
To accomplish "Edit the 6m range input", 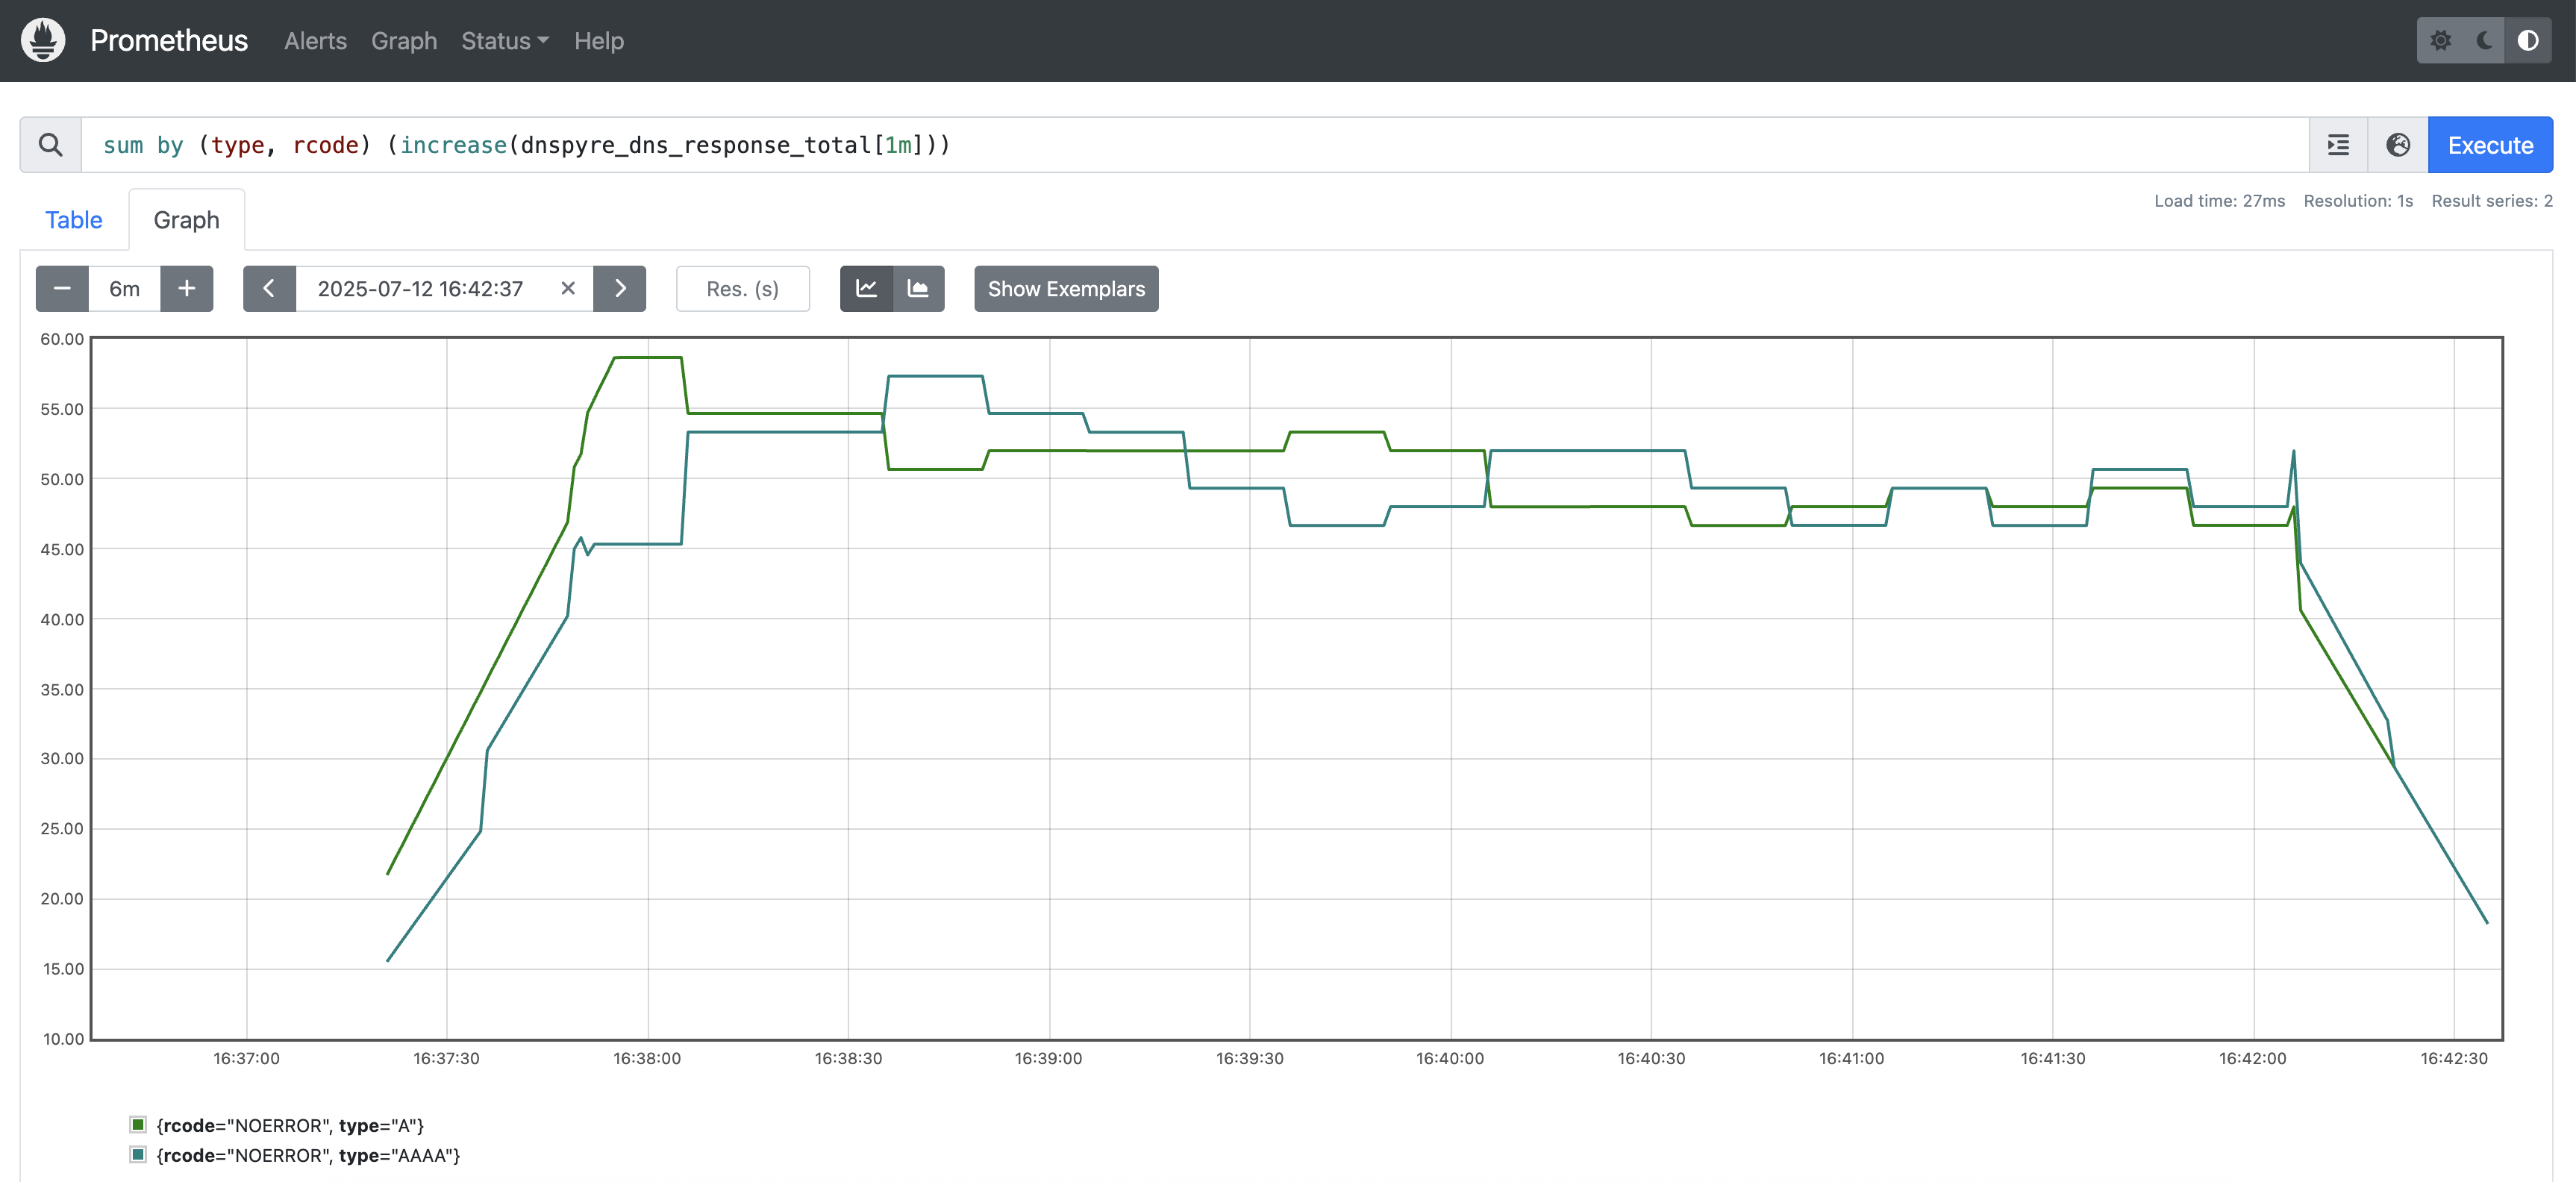I will coord(125,289).
